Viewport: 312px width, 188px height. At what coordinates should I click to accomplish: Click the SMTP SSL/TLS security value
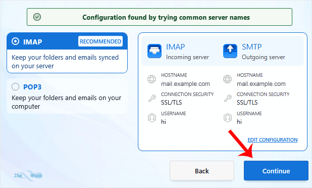click(x=247, y=103)
